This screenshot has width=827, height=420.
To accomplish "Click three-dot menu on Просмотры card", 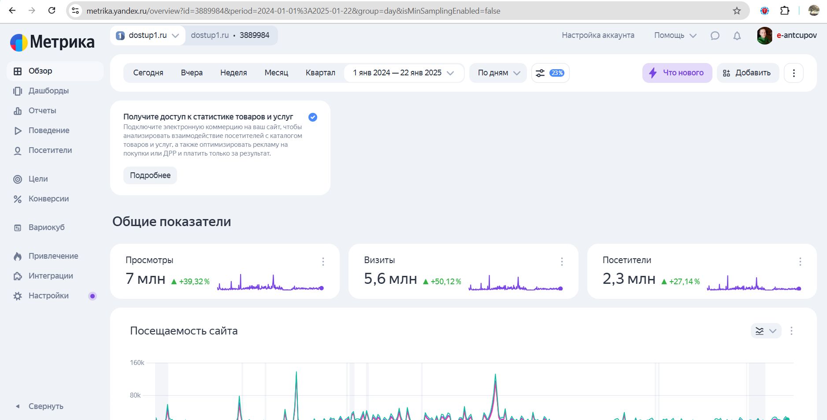I will pyautogui.click(x=323, y=262).
